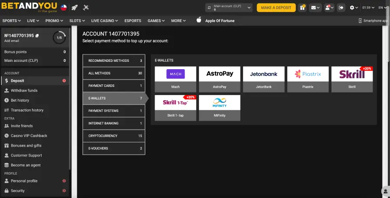Screen dimensions: 390x198
Task: Open the rocket icon in header
Action: pos(75,8)
